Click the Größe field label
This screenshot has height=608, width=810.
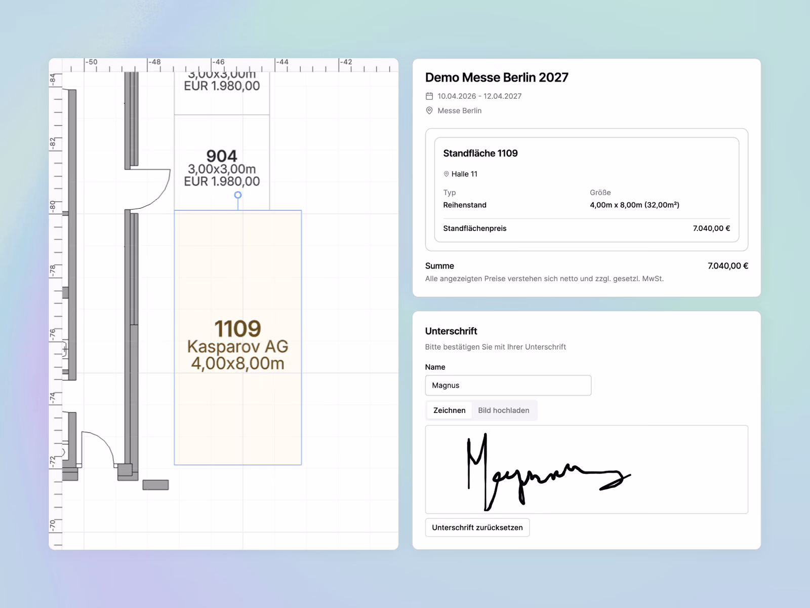tap(600, 193)
